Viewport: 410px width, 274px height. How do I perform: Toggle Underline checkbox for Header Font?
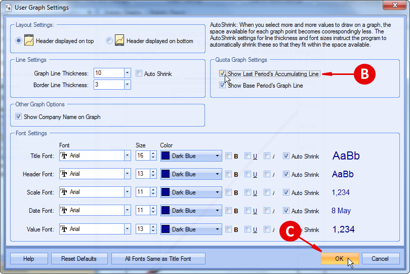248,174
